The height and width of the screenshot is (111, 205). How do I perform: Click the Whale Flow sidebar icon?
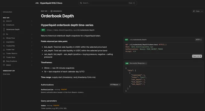point(4,38)
